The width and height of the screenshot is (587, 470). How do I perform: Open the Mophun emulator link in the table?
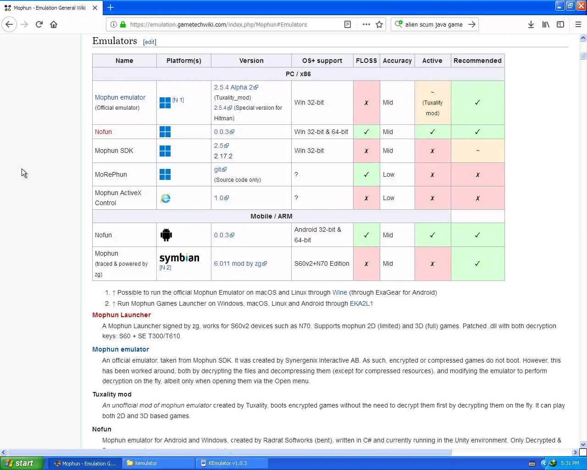click(x=120, y=97)
